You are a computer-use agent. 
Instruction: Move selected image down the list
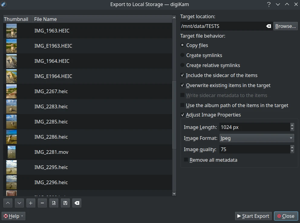tap(19, 203)
